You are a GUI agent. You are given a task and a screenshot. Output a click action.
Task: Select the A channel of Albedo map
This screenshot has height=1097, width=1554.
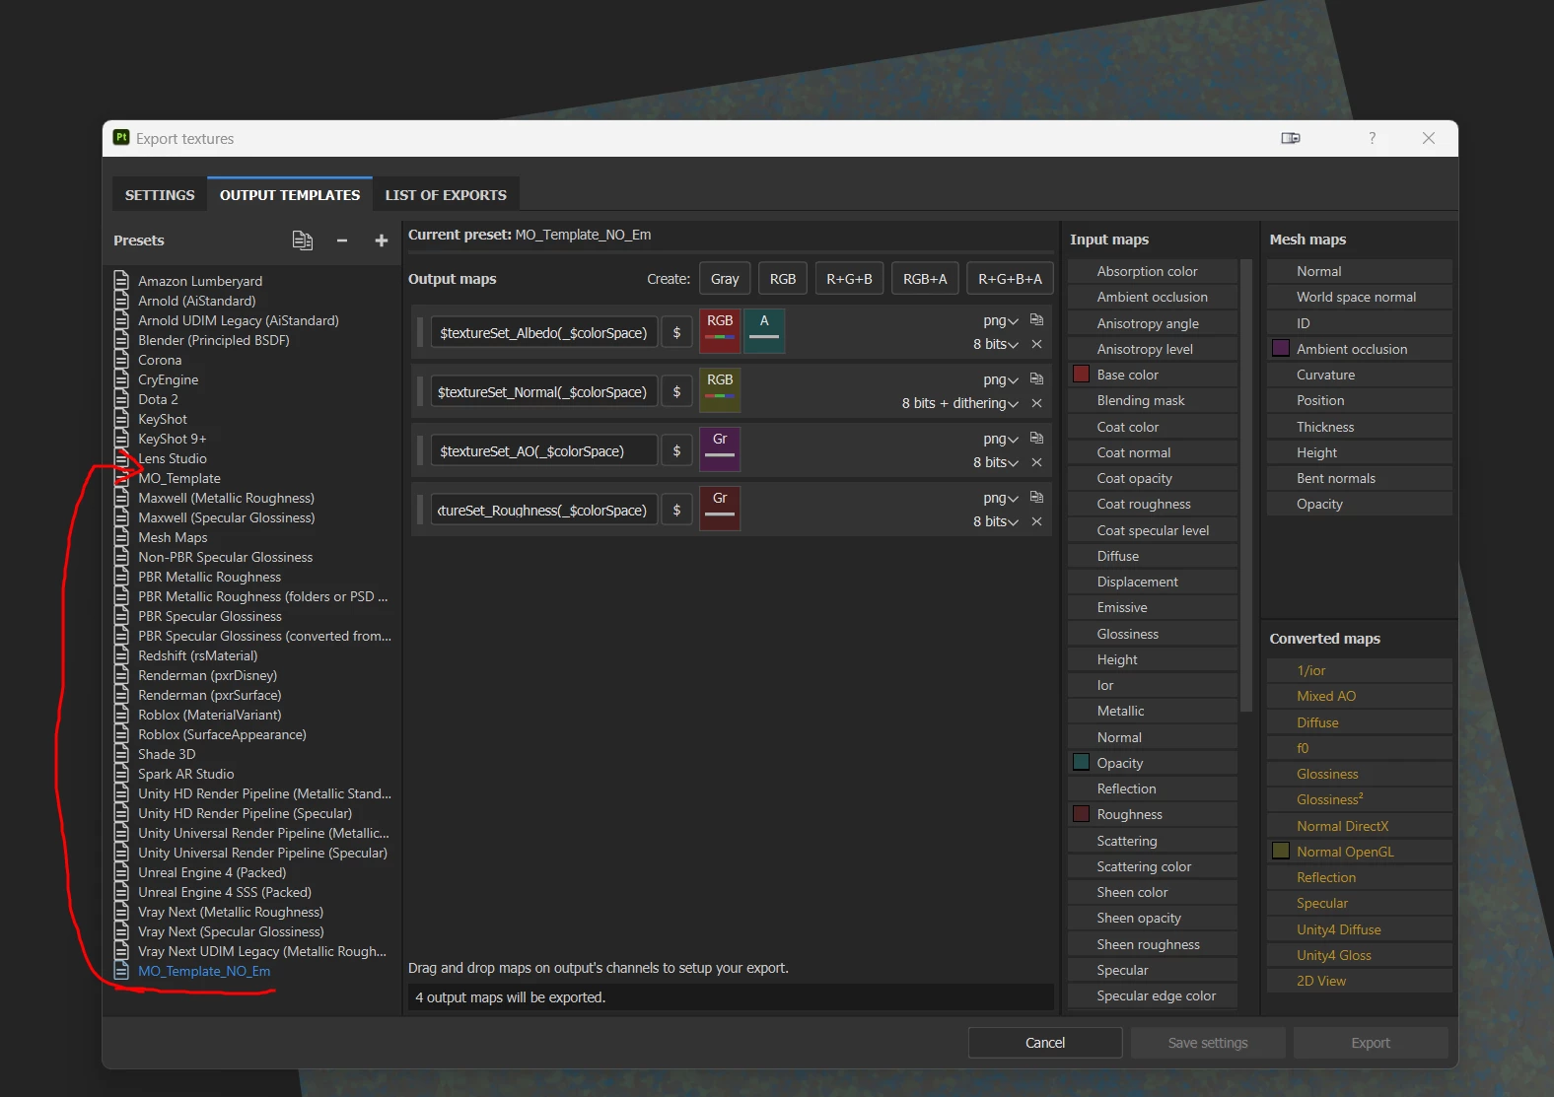764,331
